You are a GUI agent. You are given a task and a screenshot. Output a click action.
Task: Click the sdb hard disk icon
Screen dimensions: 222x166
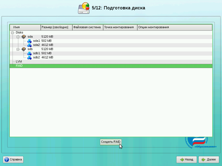[x=24, y=49]
